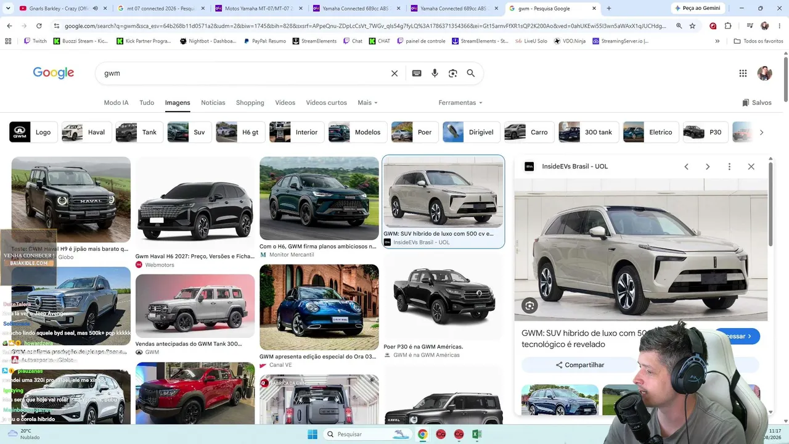Switch to the Notícias tab
This screenshot has height=444, width=789.
(213, 102)
